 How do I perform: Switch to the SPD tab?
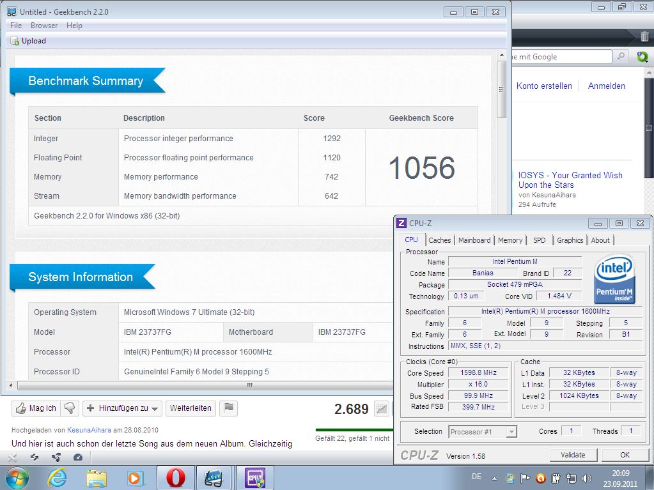click(539, 240)
